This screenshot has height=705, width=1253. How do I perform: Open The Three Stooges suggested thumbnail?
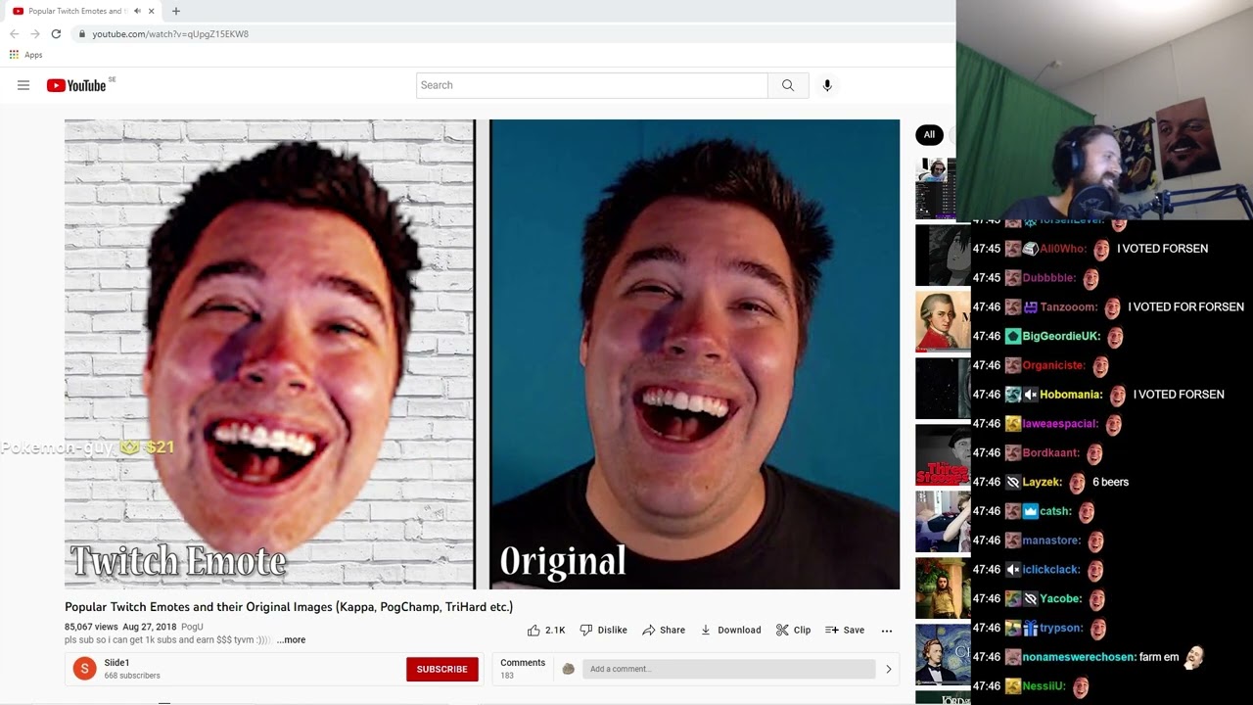tap(942, 454)
